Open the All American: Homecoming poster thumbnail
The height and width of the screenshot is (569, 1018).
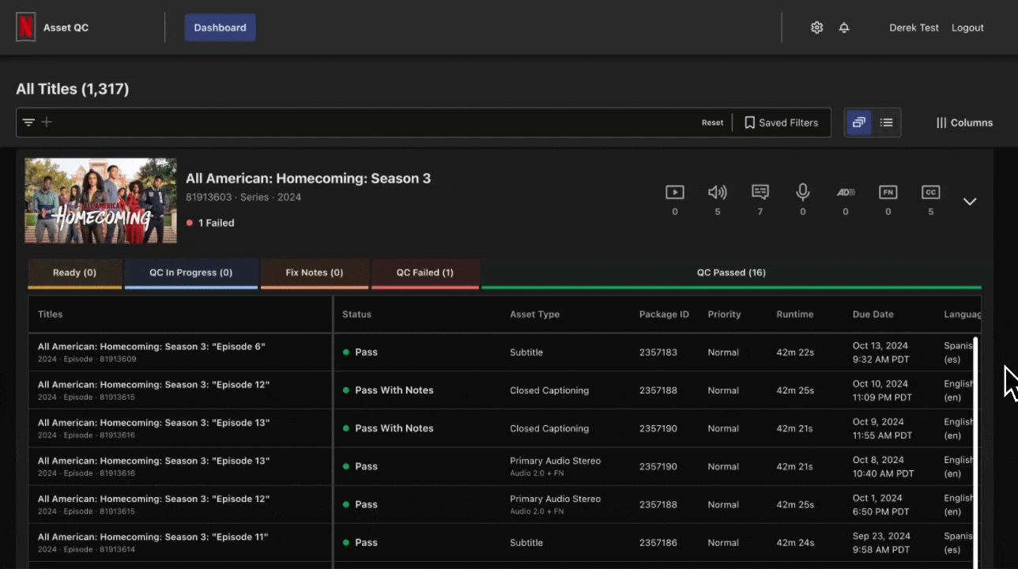[100, 201]
